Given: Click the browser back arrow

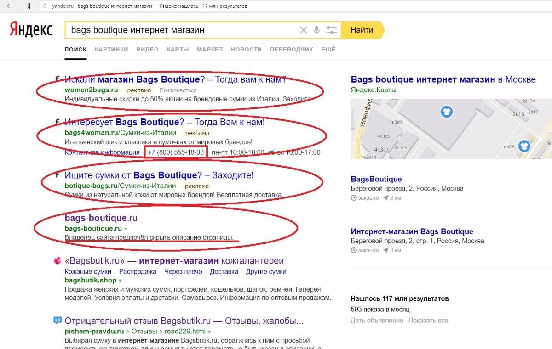Looking at the screenshot, I should click(x=10, y=6).
